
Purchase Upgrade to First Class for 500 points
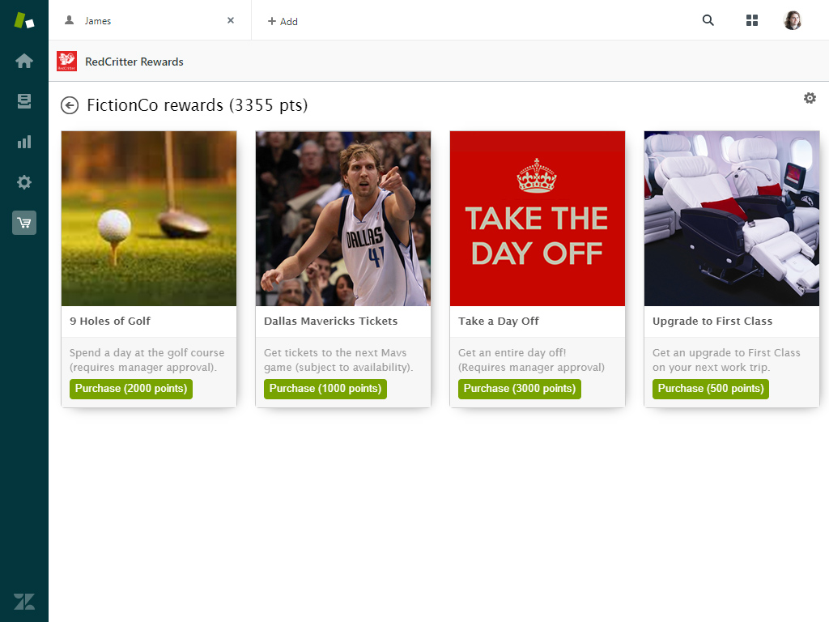(711, 389)
